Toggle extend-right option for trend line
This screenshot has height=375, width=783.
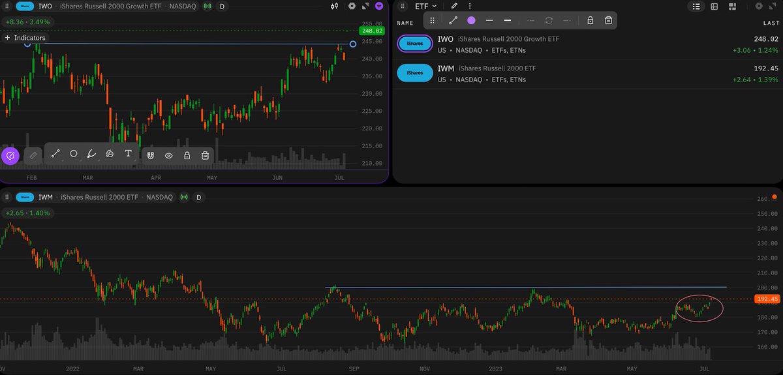567,20
